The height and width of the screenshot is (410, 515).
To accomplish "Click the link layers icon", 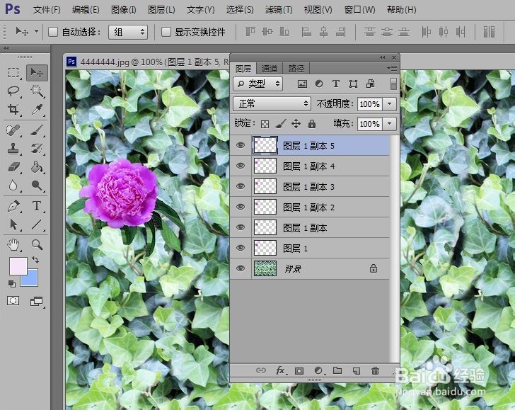I will click(x=261, y=370).
